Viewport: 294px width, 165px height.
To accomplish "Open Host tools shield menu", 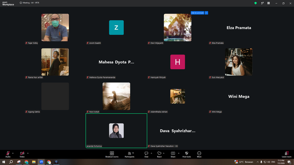I will (x=187, y=154).
